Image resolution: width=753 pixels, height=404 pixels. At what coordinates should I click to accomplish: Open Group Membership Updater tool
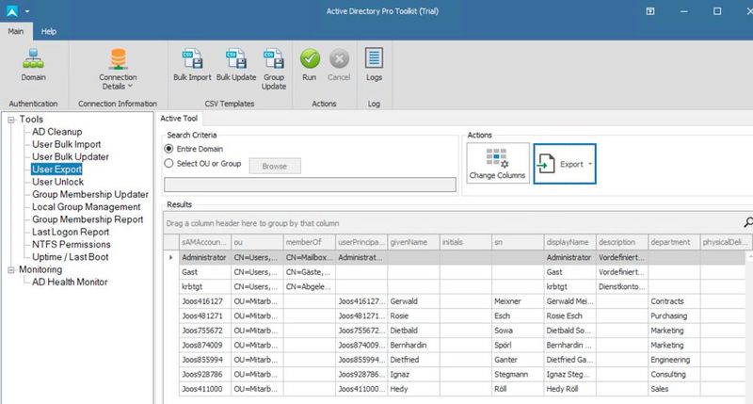pos(90,194)
